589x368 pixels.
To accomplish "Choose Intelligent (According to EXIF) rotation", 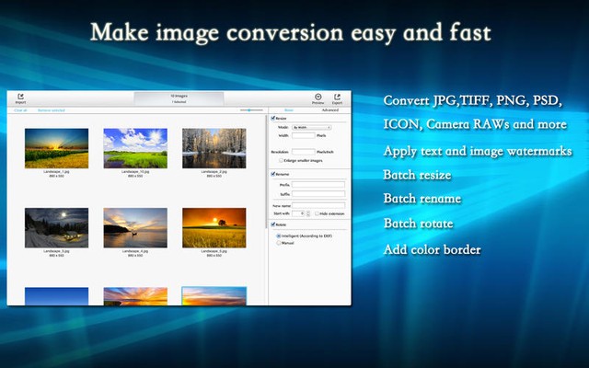I will (279, 236).
